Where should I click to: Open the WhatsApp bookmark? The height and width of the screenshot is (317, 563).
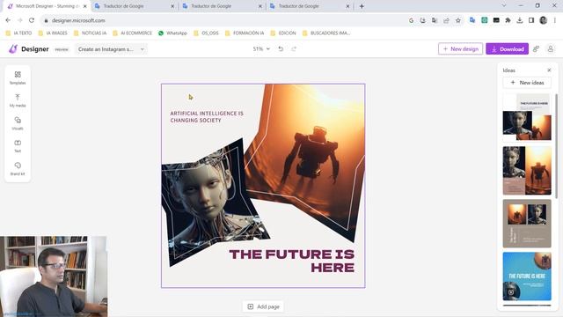pos(172,33)
